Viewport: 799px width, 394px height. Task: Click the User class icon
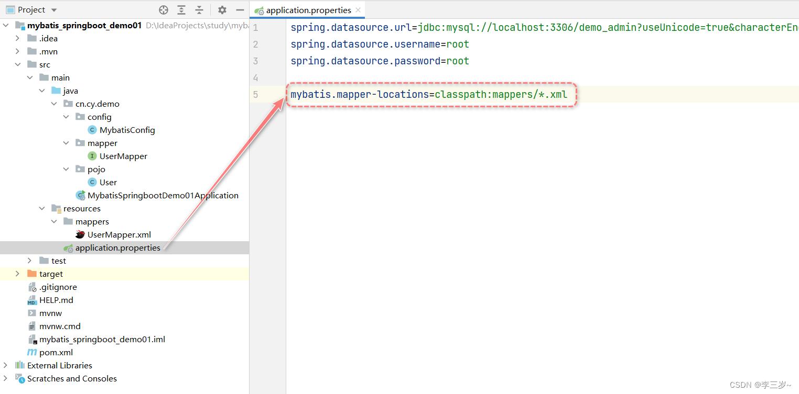[x=92, y=182]
